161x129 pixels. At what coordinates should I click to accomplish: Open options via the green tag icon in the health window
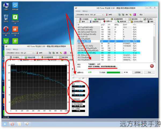point(130,15)
